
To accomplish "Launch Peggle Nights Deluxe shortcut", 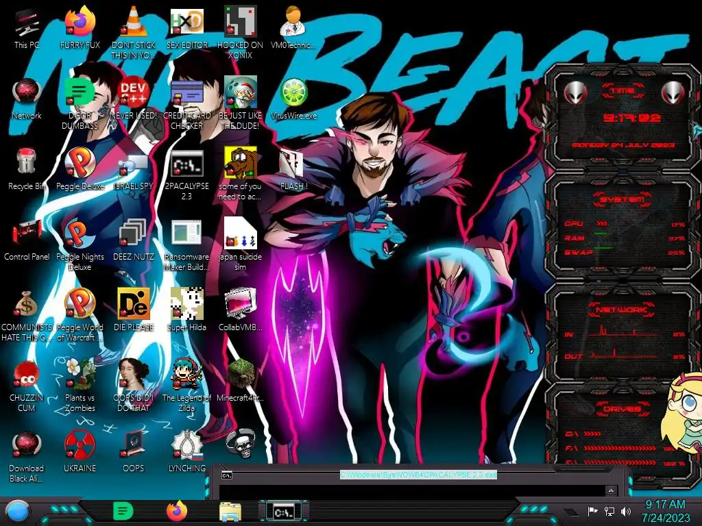I will point(80,245).
